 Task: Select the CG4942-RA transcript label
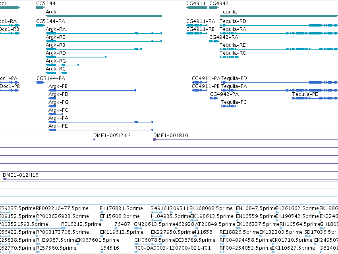(x=224, y=37)
